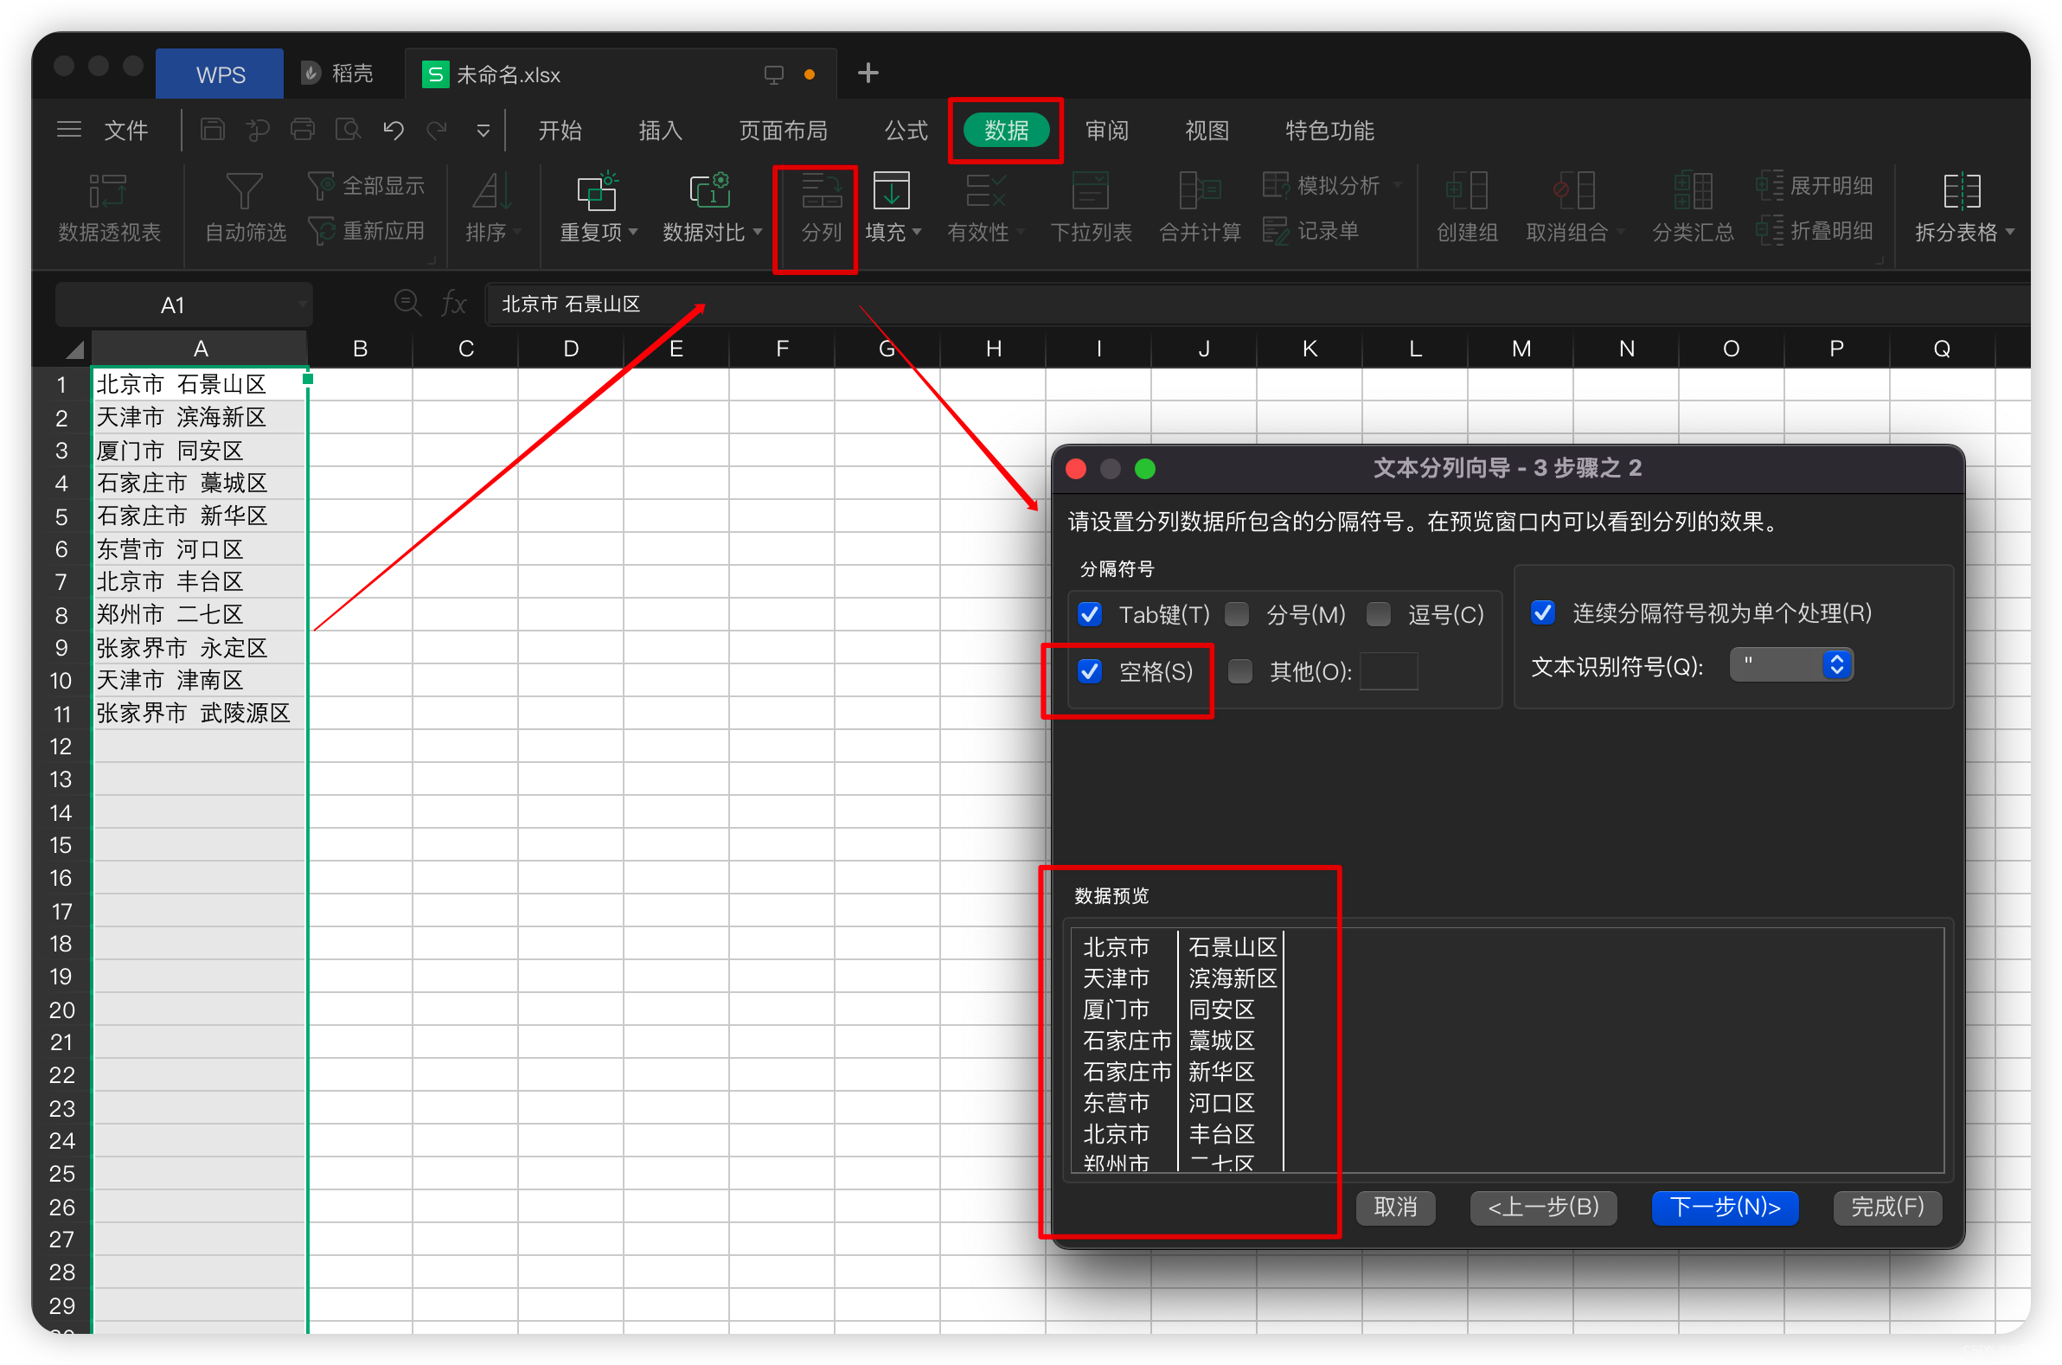
Task: Click the 拆分表格 split table icon
Action: 1961,193
